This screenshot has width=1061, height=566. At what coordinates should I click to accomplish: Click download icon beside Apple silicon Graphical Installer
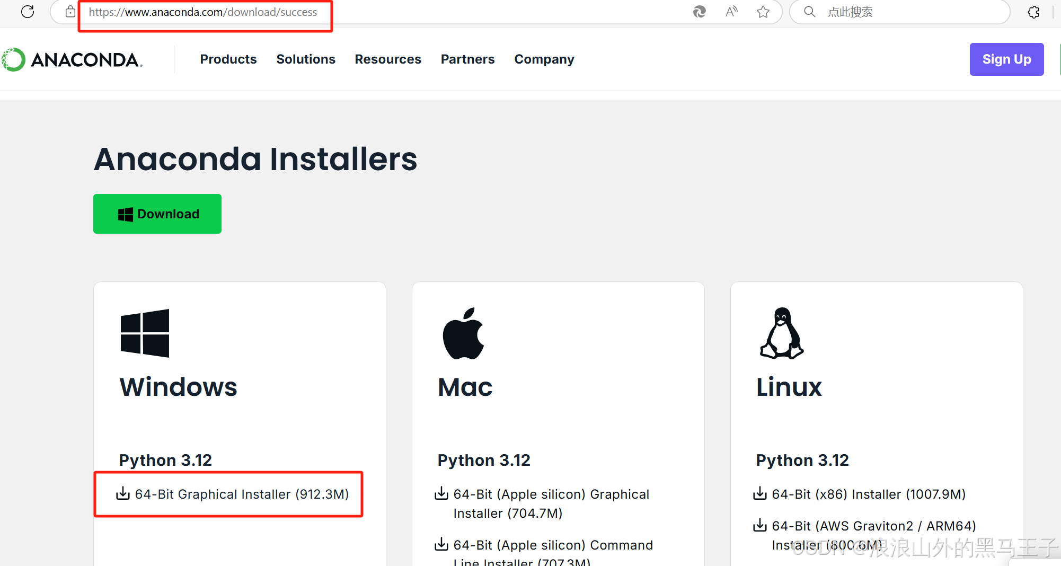(441, 493)
